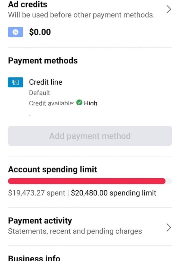The width and height of the screenshot is (180, 261).
Task: Click the Default label under Credit line
Action: 39,93
